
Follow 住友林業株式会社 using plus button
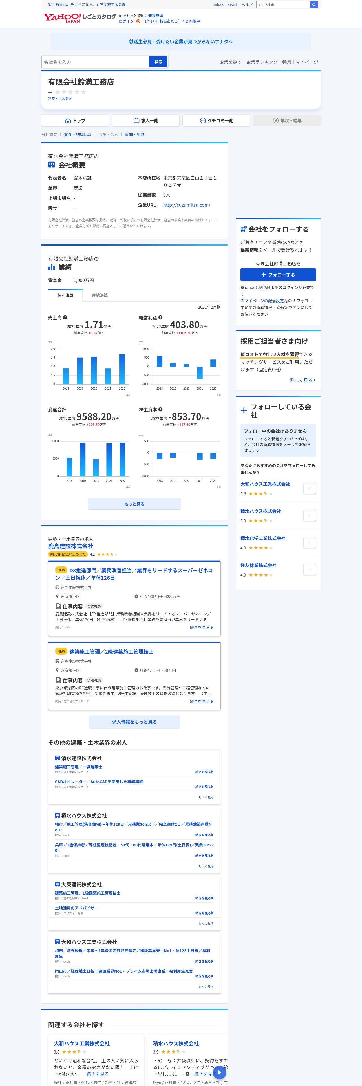click(310, 570)
